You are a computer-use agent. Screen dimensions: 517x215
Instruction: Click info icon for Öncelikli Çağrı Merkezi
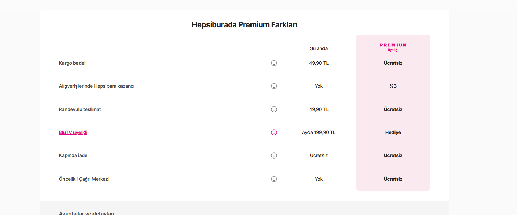(x=274, y=179)
